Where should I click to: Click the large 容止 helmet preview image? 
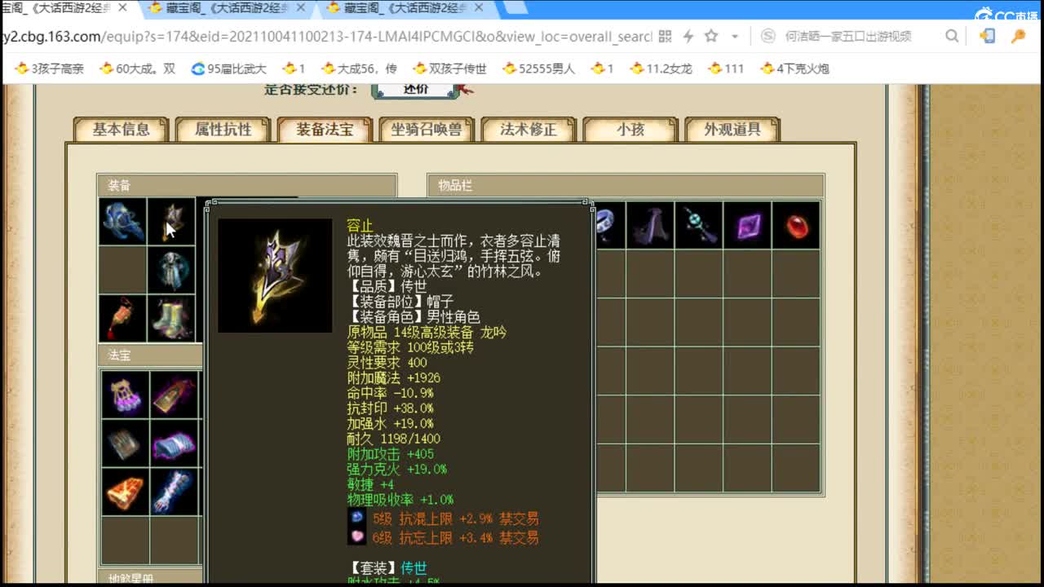(x=275, y=276)
